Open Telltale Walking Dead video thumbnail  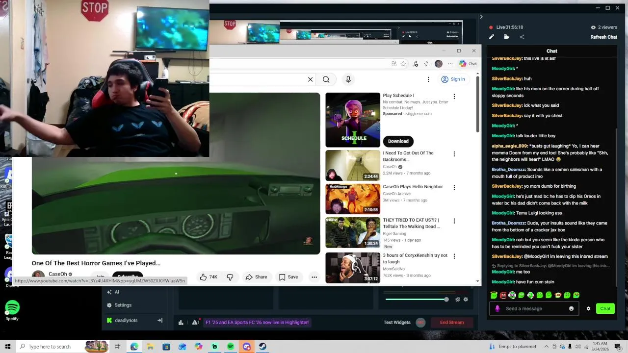click(353, 232)
